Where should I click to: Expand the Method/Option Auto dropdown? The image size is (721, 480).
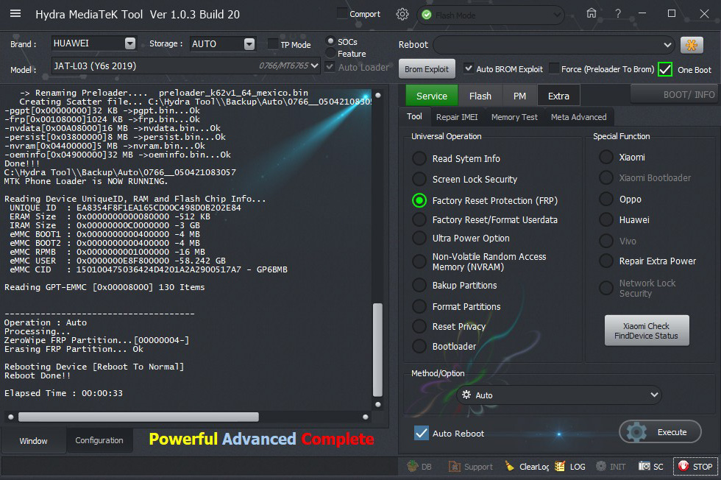558,395
